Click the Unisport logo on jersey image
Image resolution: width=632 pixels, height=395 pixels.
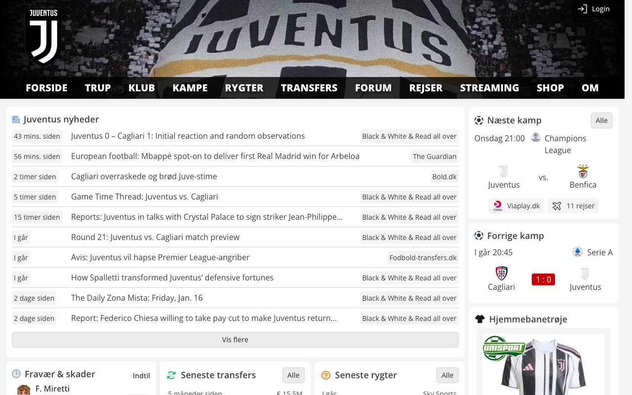504,348
